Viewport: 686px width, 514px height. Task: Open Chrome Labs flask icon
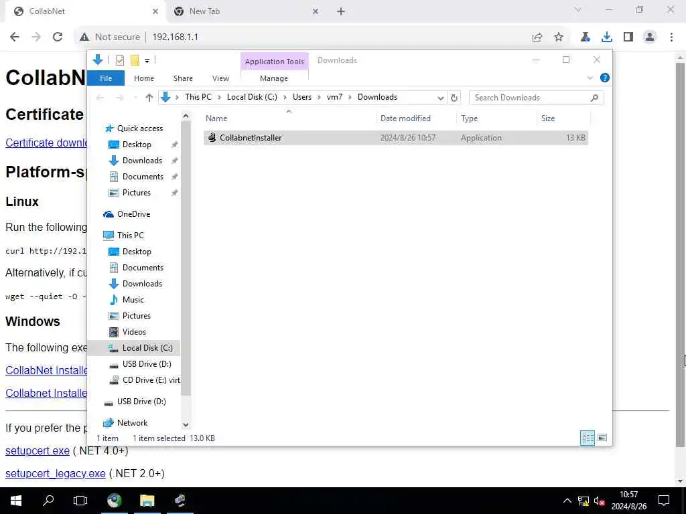point(586,37)
